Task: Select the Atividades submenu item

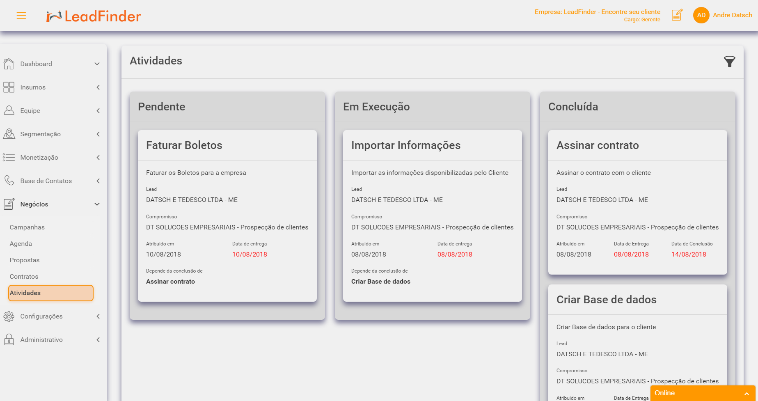Action: pos(51,293)
